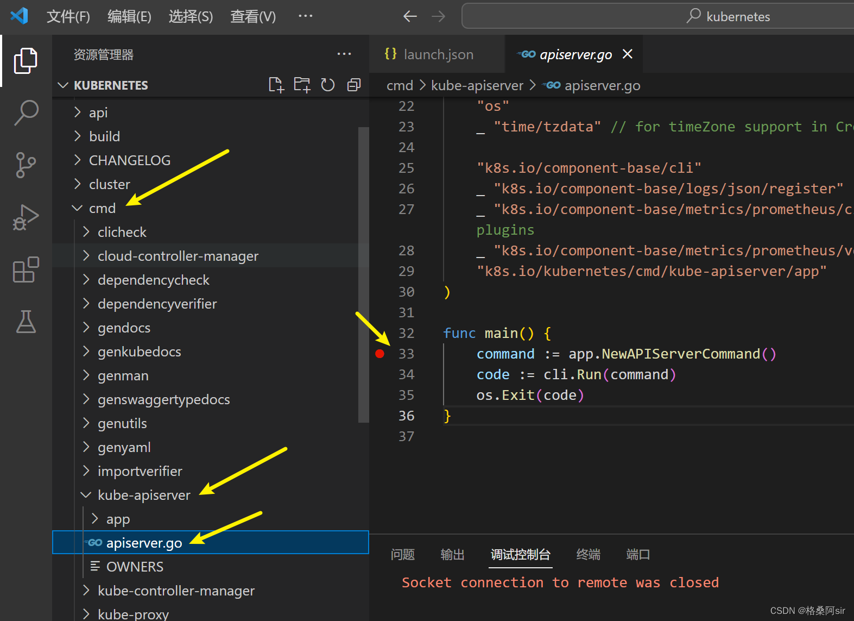Select the apiserver.go editor tab

point(574,54)
